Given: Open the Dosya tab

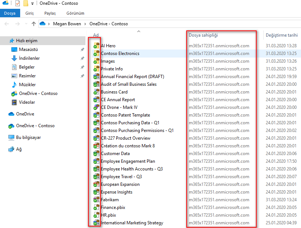Looking at the screenshot, I should pos(10,13).
